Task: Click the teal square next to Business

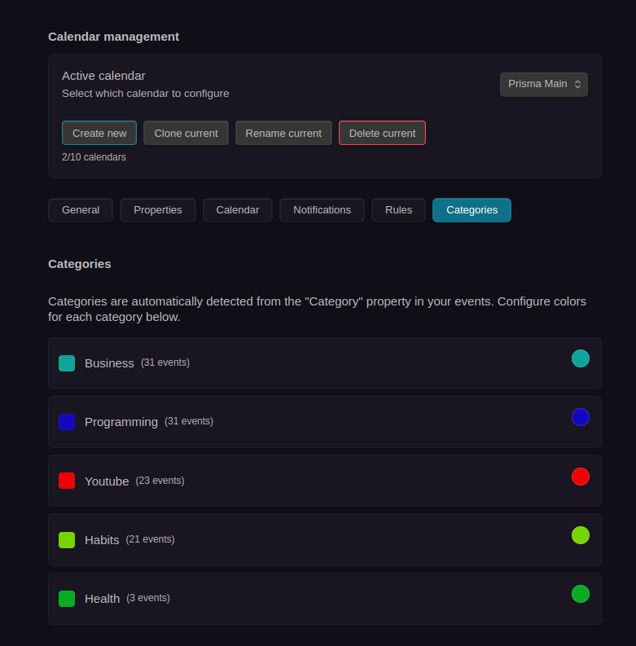Action: 67,363
